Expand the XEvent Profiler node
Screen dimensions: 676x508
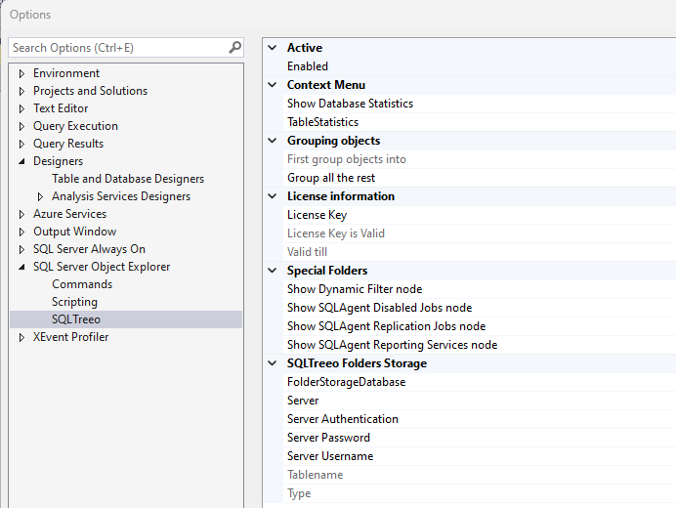click(22, 337)
